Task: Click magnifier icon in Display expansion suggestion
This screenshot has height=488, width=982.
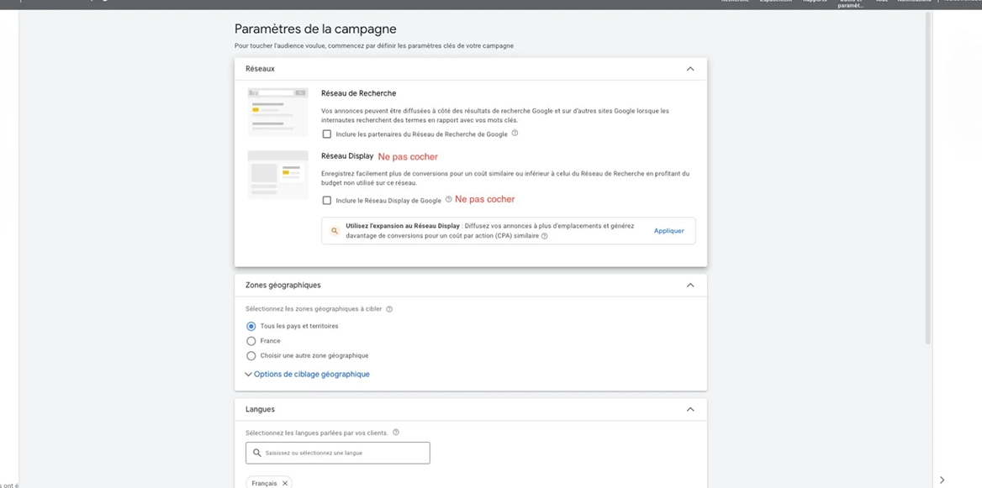Action: [x=335, y=231]
